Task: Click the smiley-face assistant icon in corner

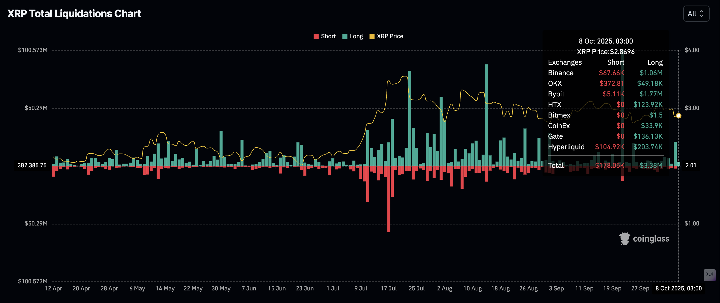Action: 709,275
